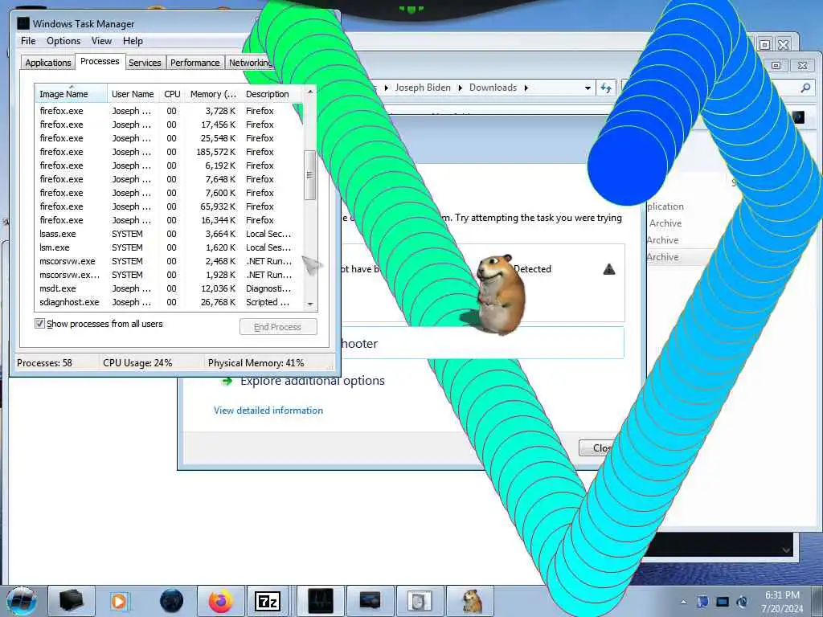Switch to the Applications tab
823x617 pixels.
click(47, 63)
